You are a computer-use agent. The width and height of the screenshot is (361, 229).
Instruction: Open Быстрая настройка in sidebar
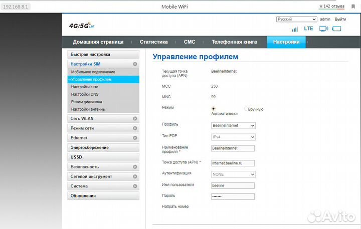coord(103,55)
